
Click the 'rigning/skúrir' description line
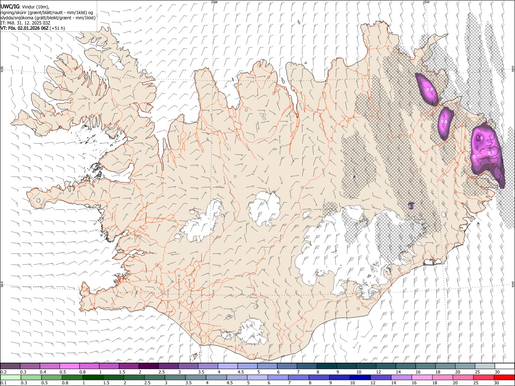pyautogui.click(x=47, y=12)
